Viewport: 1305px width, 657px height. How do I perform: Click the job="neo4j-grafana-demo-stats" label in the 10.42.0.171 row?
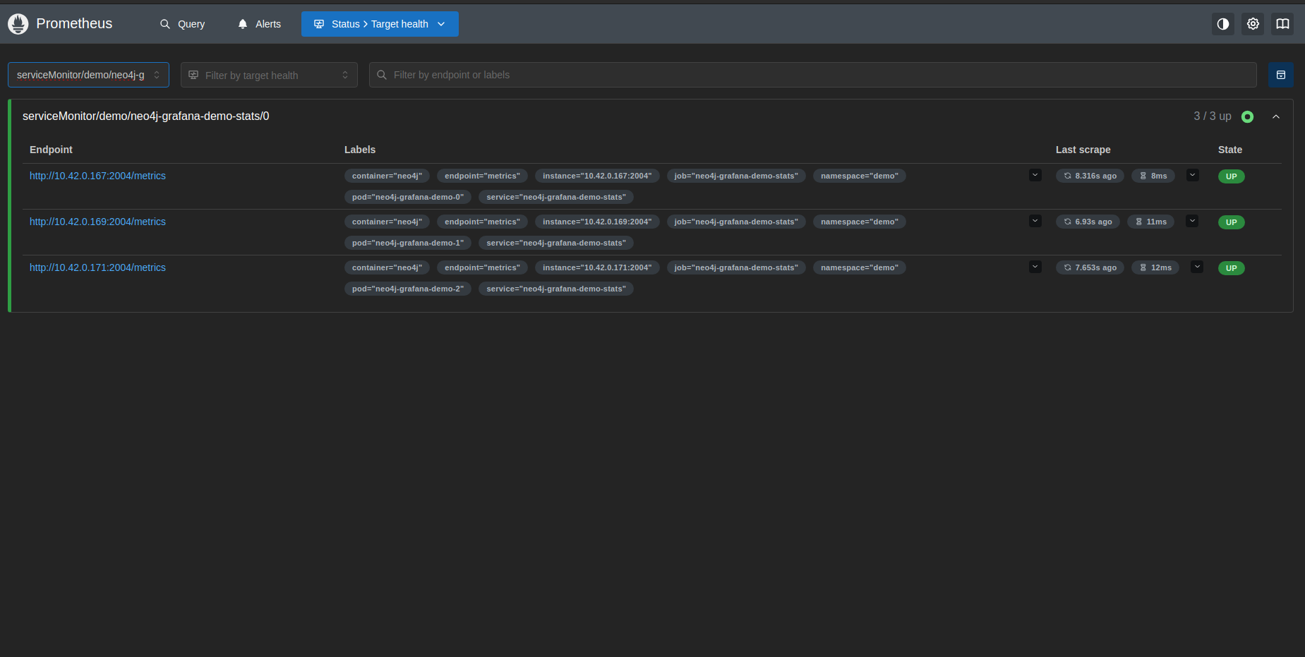coord(736,267)
